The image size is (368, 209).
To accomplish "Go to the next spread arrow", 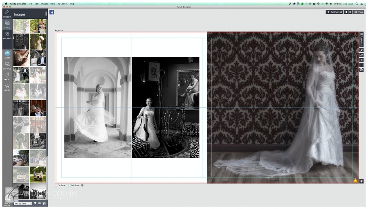I will coord(350,12).
